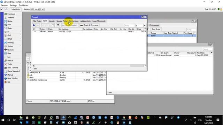Switch to Connections tab
The width and height of the screenshot is (223, 125).
coord(74,21)
